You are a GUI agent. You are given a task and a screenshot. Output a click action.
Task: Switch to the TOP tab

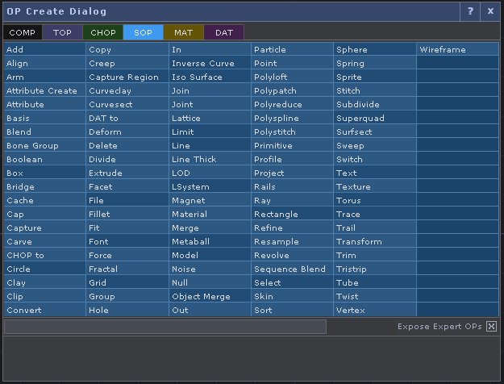[x=62, y=33]
